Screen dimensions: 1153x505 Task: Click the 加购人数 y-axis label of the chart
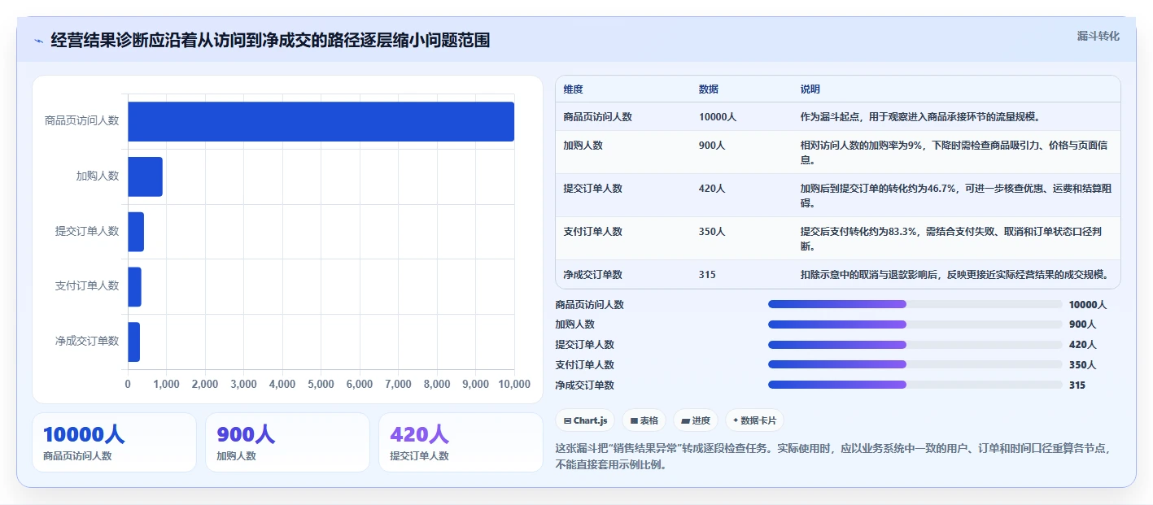[x=98, y=176]
